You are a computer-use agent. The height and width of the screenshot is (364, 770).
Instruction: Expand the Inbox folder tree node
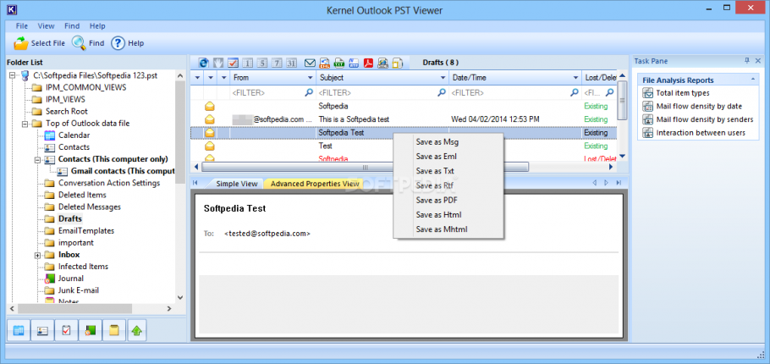37,255
